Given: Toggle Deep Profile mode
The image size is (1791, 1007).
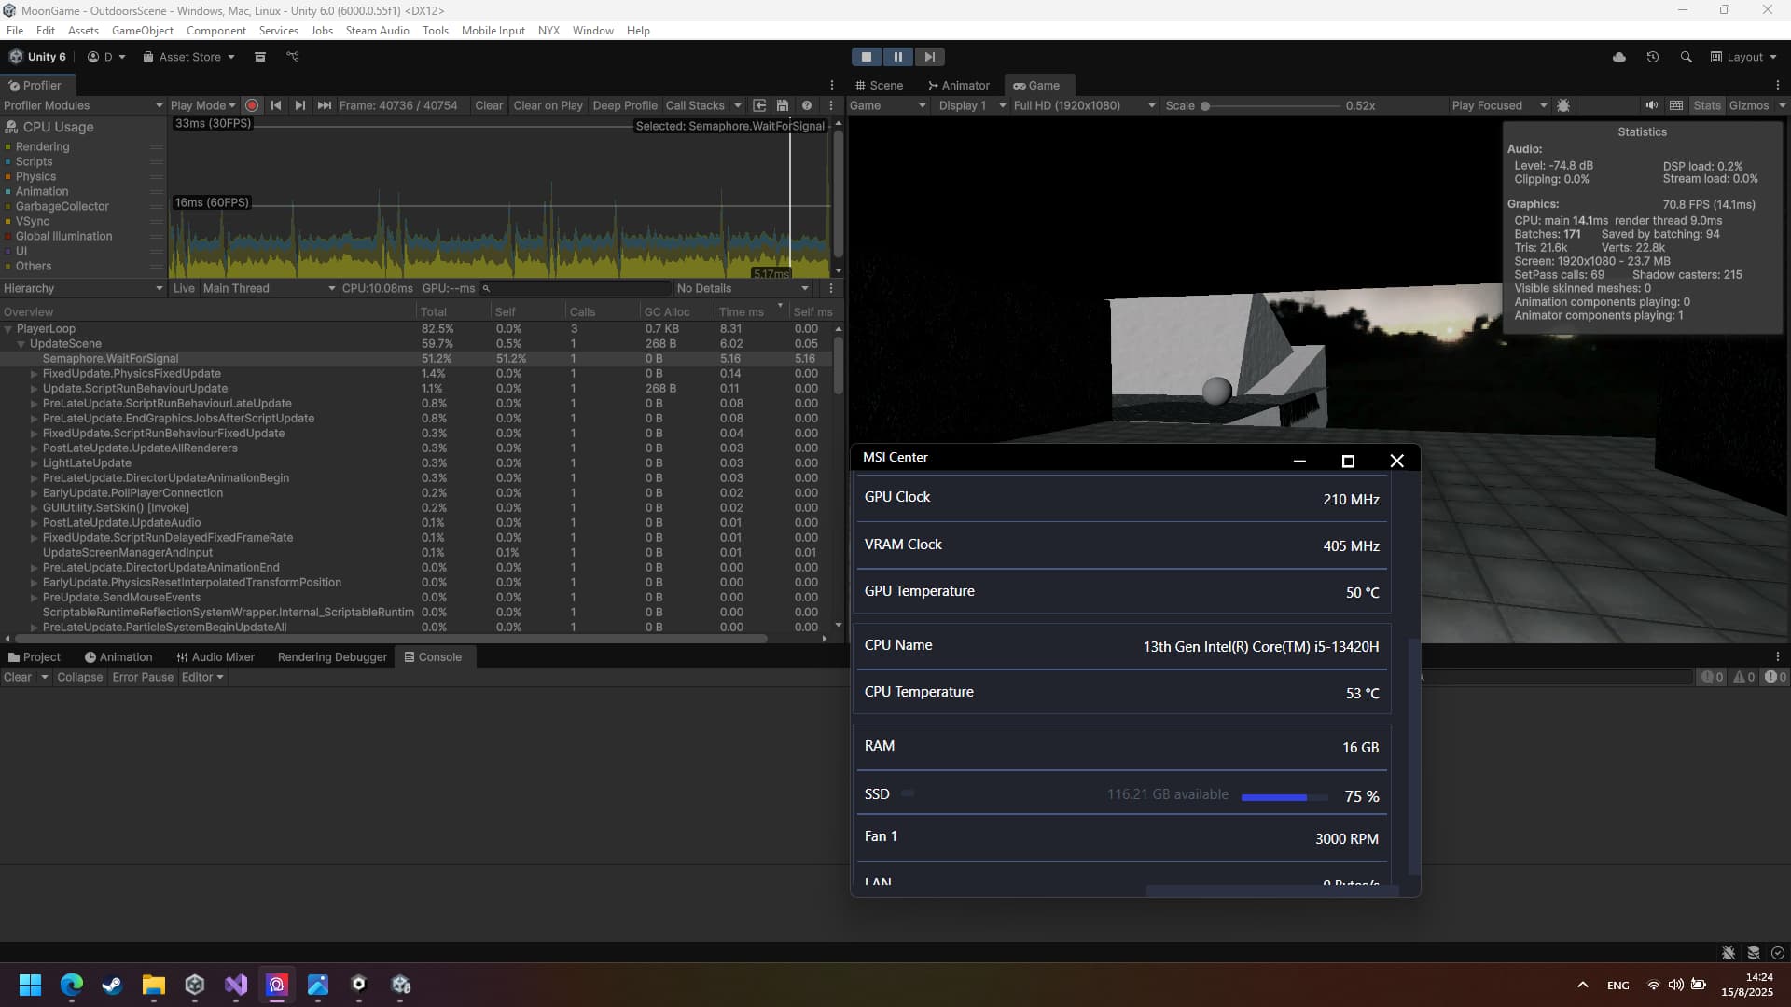Looking at the screenshot, I should (625, 105).
